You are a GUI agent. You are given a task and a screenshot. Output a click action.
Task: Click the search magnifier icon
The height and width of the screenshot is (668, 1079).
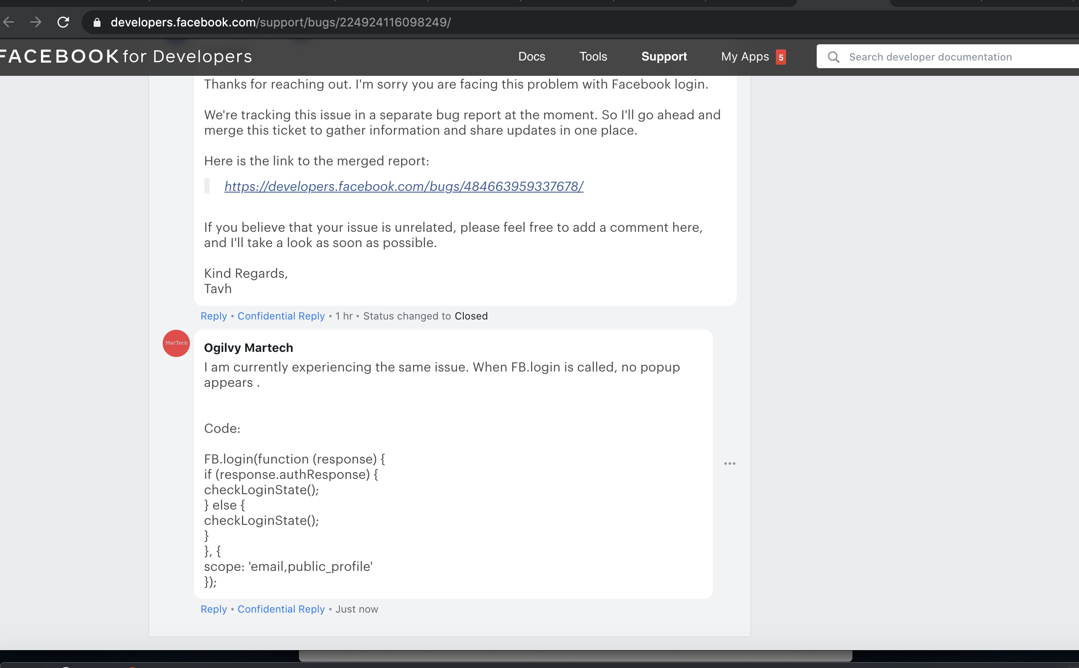(x=833, y=57)
